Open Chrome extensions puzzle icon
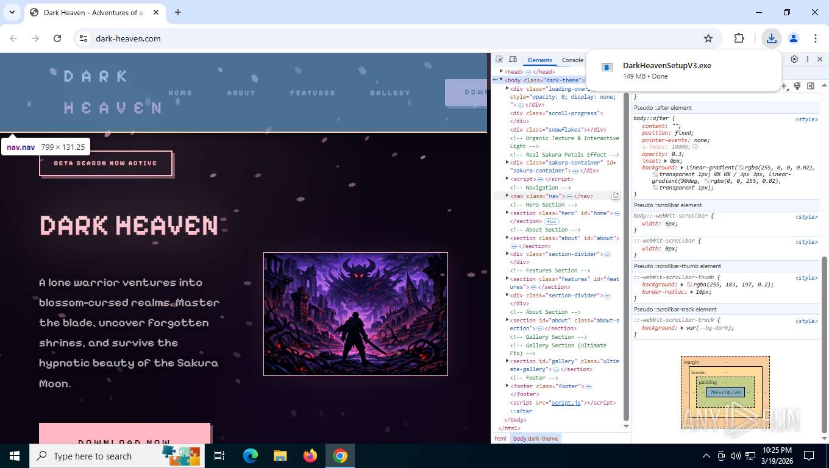The image size is (829, 468). pos(739,38)
